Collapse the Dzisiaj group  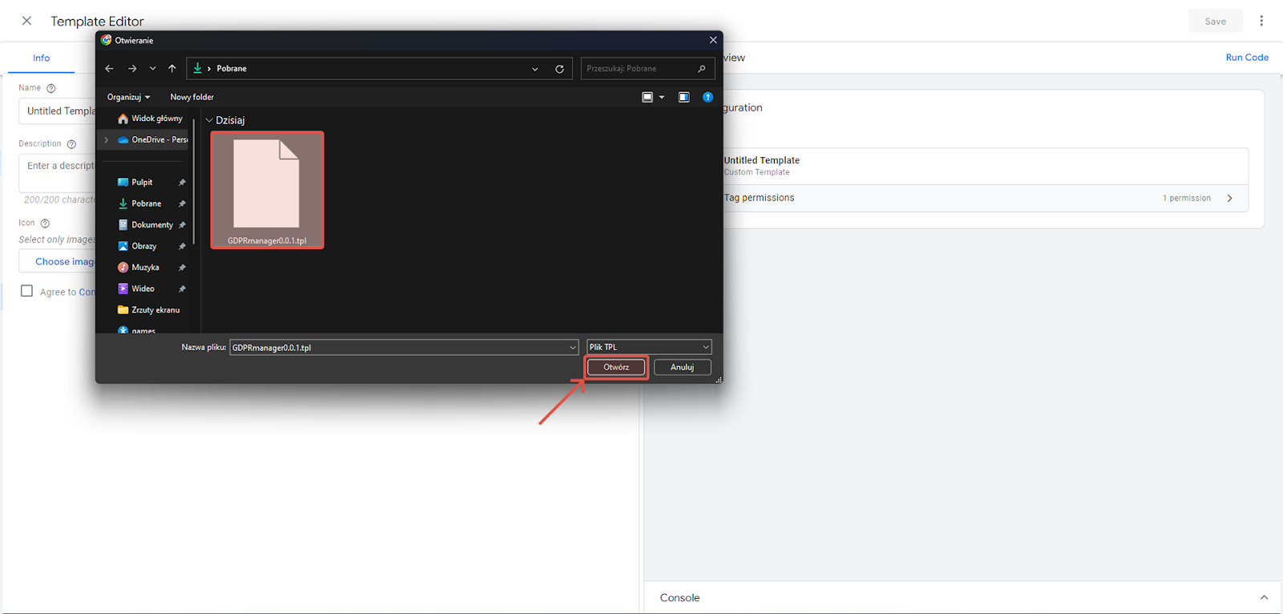coord(209,120)
